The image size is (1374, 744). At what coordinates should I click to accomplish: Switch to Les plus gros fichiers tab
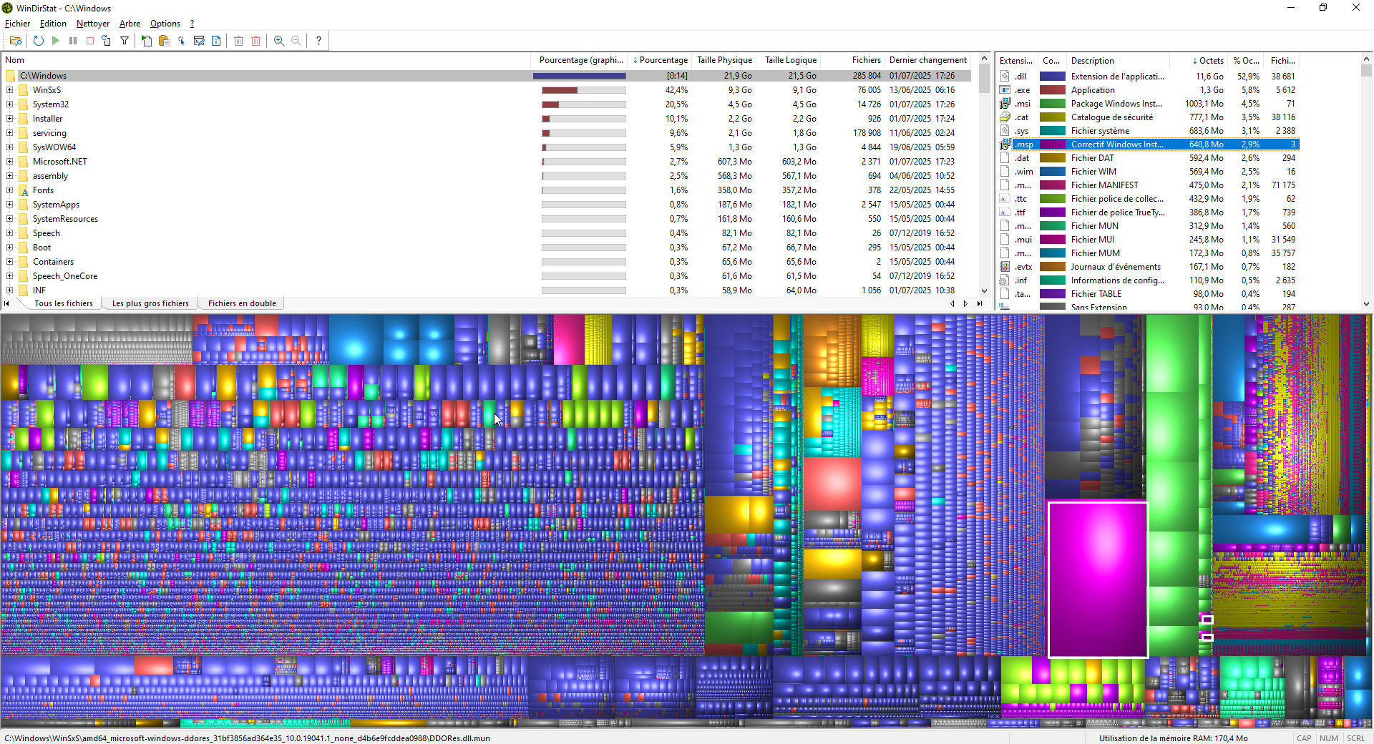tap(150, 303)
